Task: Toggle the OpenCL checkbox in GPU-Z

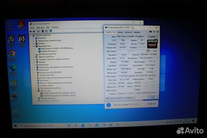Action: (x=119, y=93)
